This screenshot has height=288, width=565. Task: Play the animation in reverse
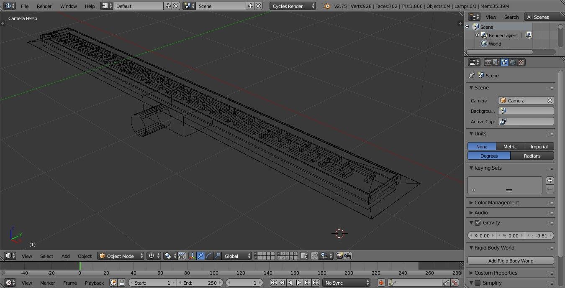click(290, 283)
